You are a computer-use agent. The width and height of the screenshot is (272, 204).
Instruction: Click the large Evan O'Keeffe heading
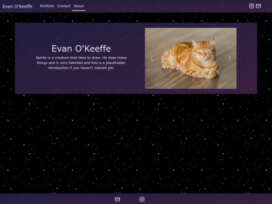point(81,48)
